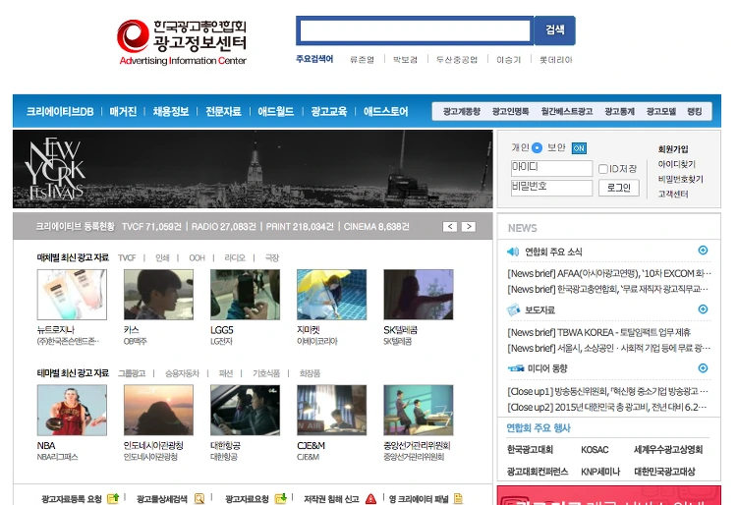Viewport: 737px width, 505px height.
Task: Open the 고객센터 link
Action: (x=673, y=194)
